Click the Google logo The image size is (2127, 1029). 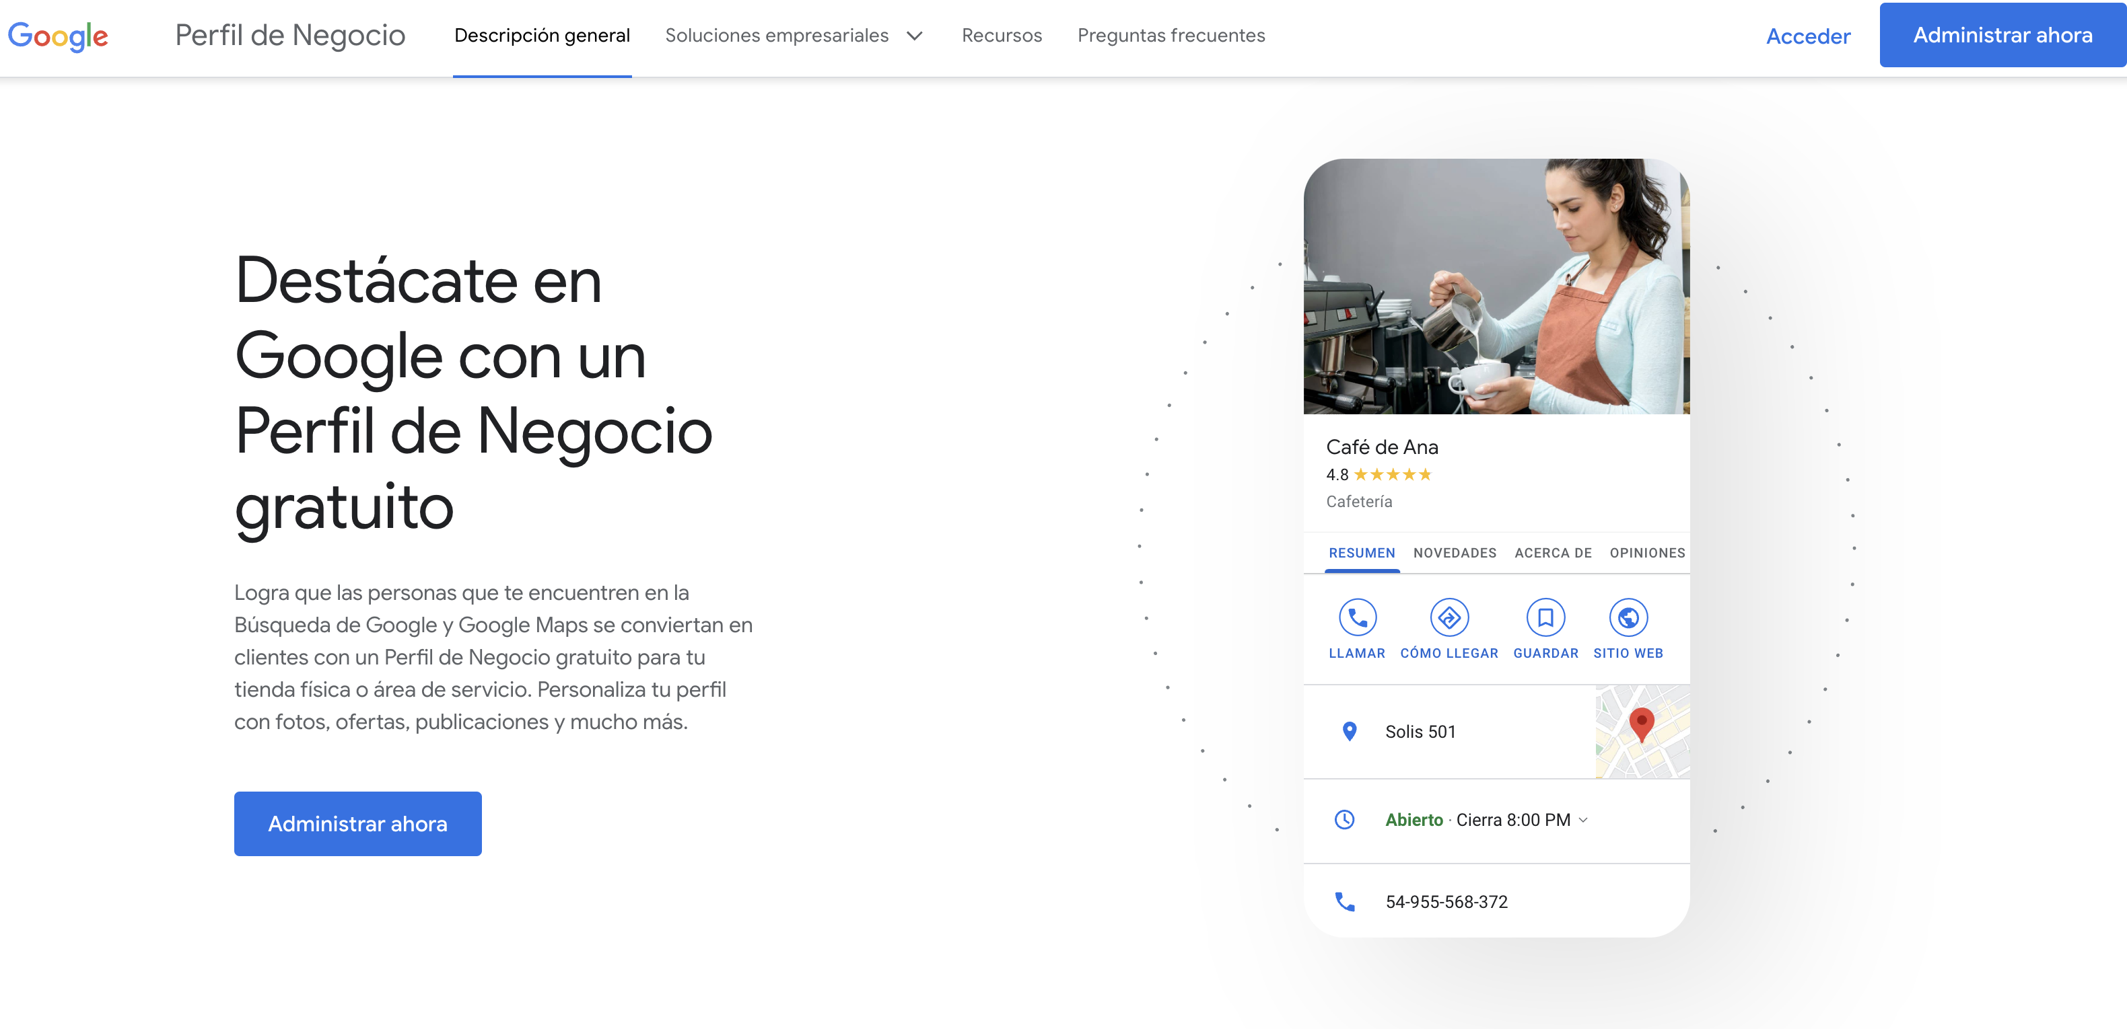tap(58, 36)
